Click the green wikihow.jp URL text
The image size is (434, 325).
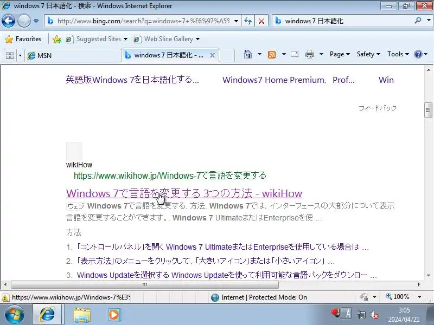tap(170, 175)
